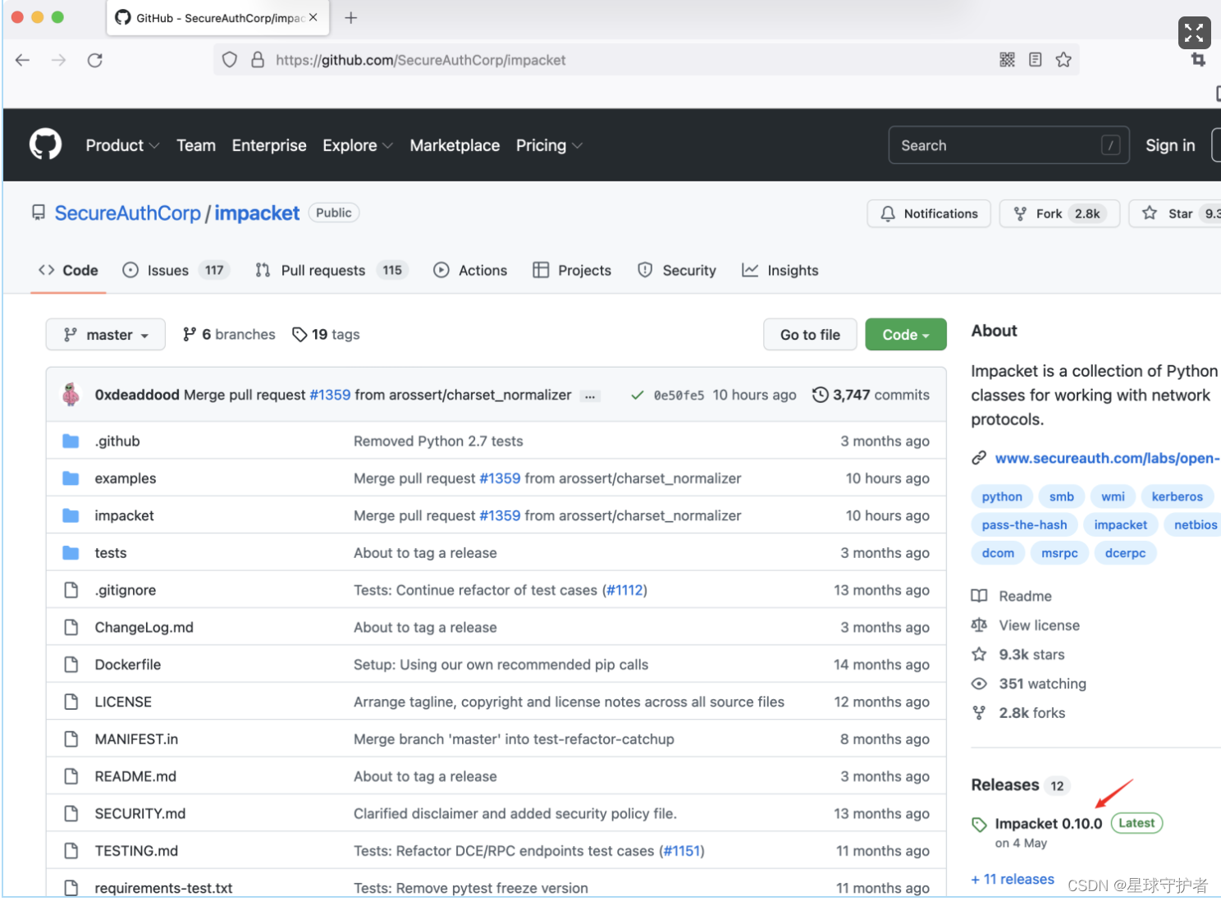Viewport: 1221px width, 901px height.
Task: Open the tests folder
Action: [110, 553]
